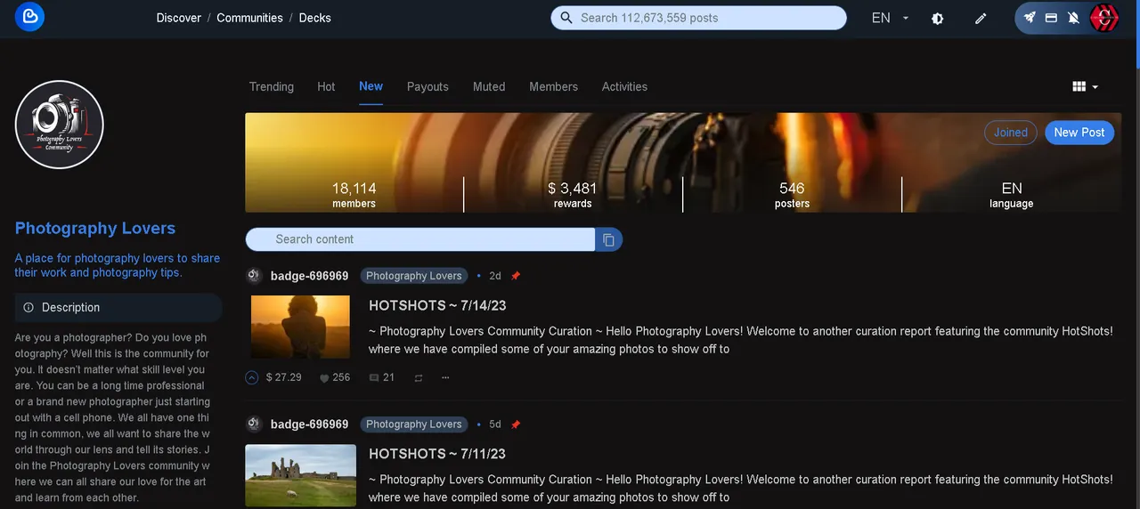Open the HOTSHOTS ~ 7/11/23 post title

(x=436, y=454)
